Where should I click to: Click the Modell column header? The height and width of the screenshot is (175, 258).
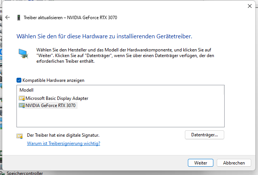27,90
